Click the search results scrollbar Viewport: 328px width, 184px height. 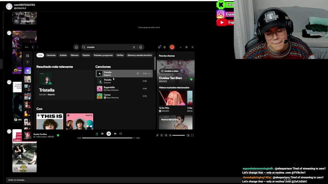[x=155, y=63]
